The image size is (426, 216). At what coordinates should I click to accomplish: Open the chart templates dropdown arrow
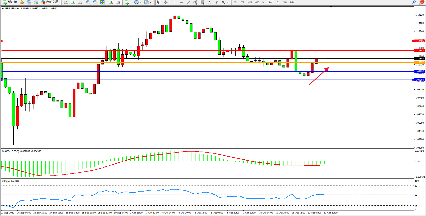pos(151,3)
